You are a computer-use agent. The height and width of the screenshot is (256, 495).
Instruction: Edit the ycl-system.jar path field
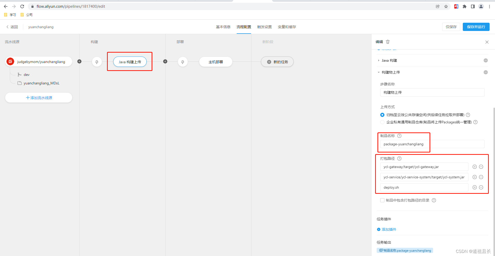point(424,177)
